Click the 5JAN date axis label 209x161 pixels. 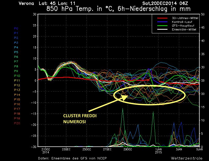(x=199, y=150)
